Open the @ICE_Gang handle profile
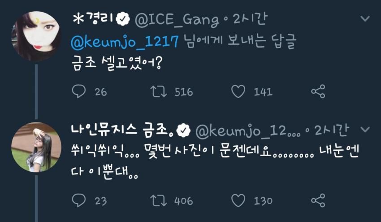 tap(177, 20)
